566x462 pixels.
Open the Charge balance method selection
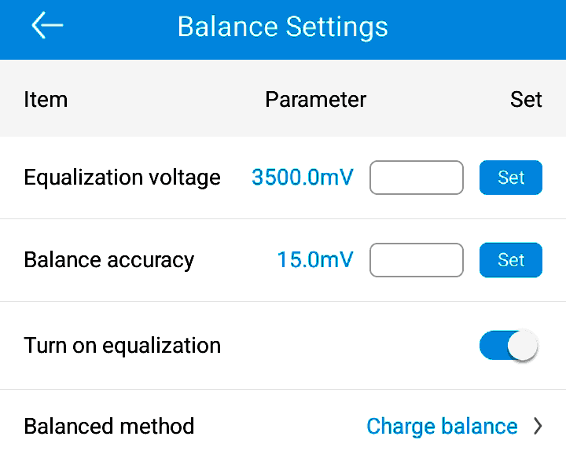[442, 427]
